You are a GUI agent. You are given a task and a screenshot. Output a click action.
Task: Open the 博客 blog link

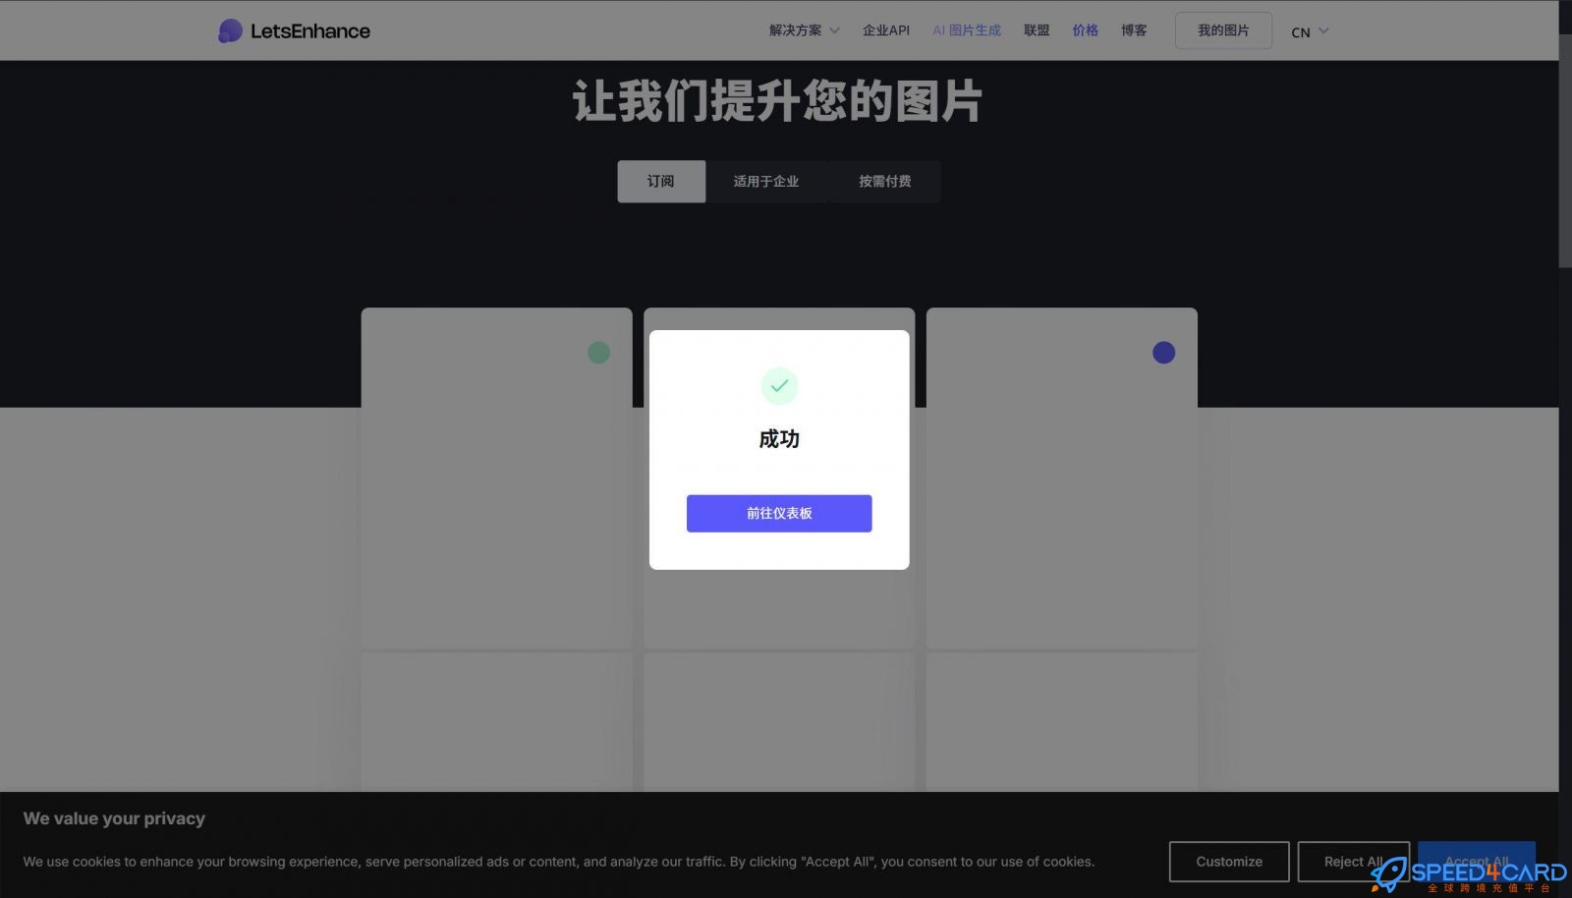1134,30
